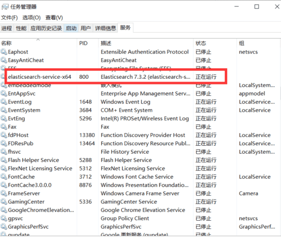Viewport: 281px width, 238px height.
Task: Click PID 13380 of fdPHost
Action: click(x=87, y=135)
